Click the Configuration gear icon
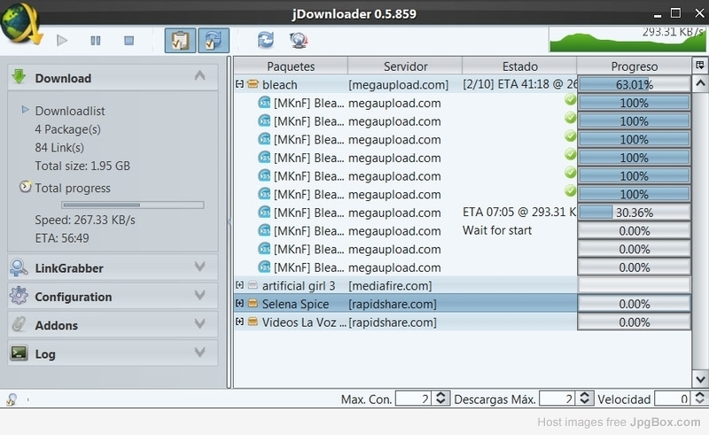Viewport: 709px width, 435px height. [19, 296]
